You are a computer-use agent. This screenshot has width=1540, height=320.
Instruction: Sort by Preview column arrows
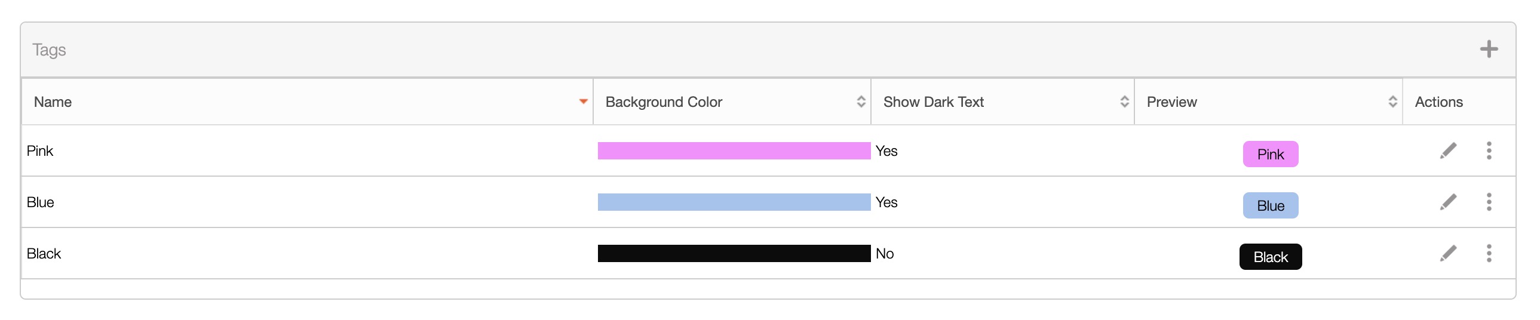[1392, 101]
